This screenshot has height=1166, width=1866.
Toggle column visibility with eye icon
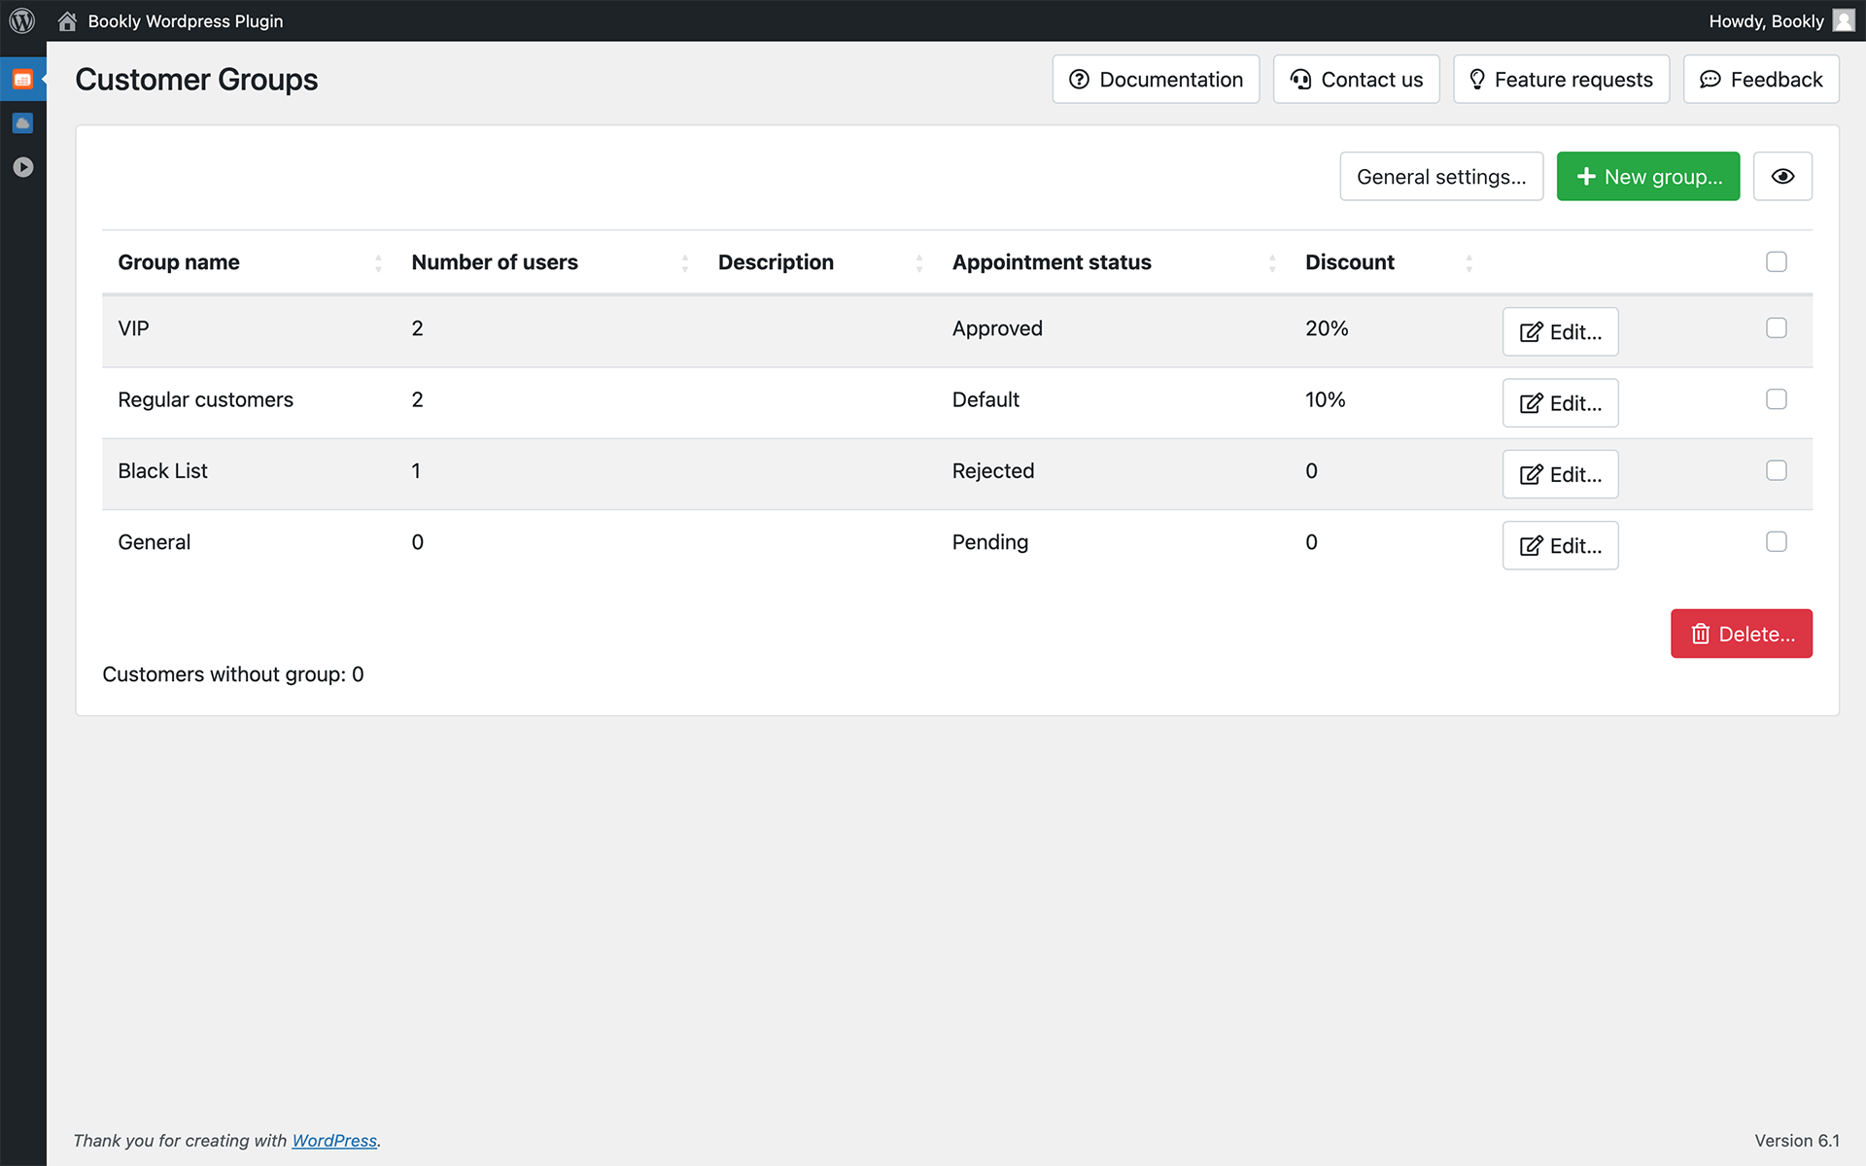pyautogui.click(x=1781, y=176)
